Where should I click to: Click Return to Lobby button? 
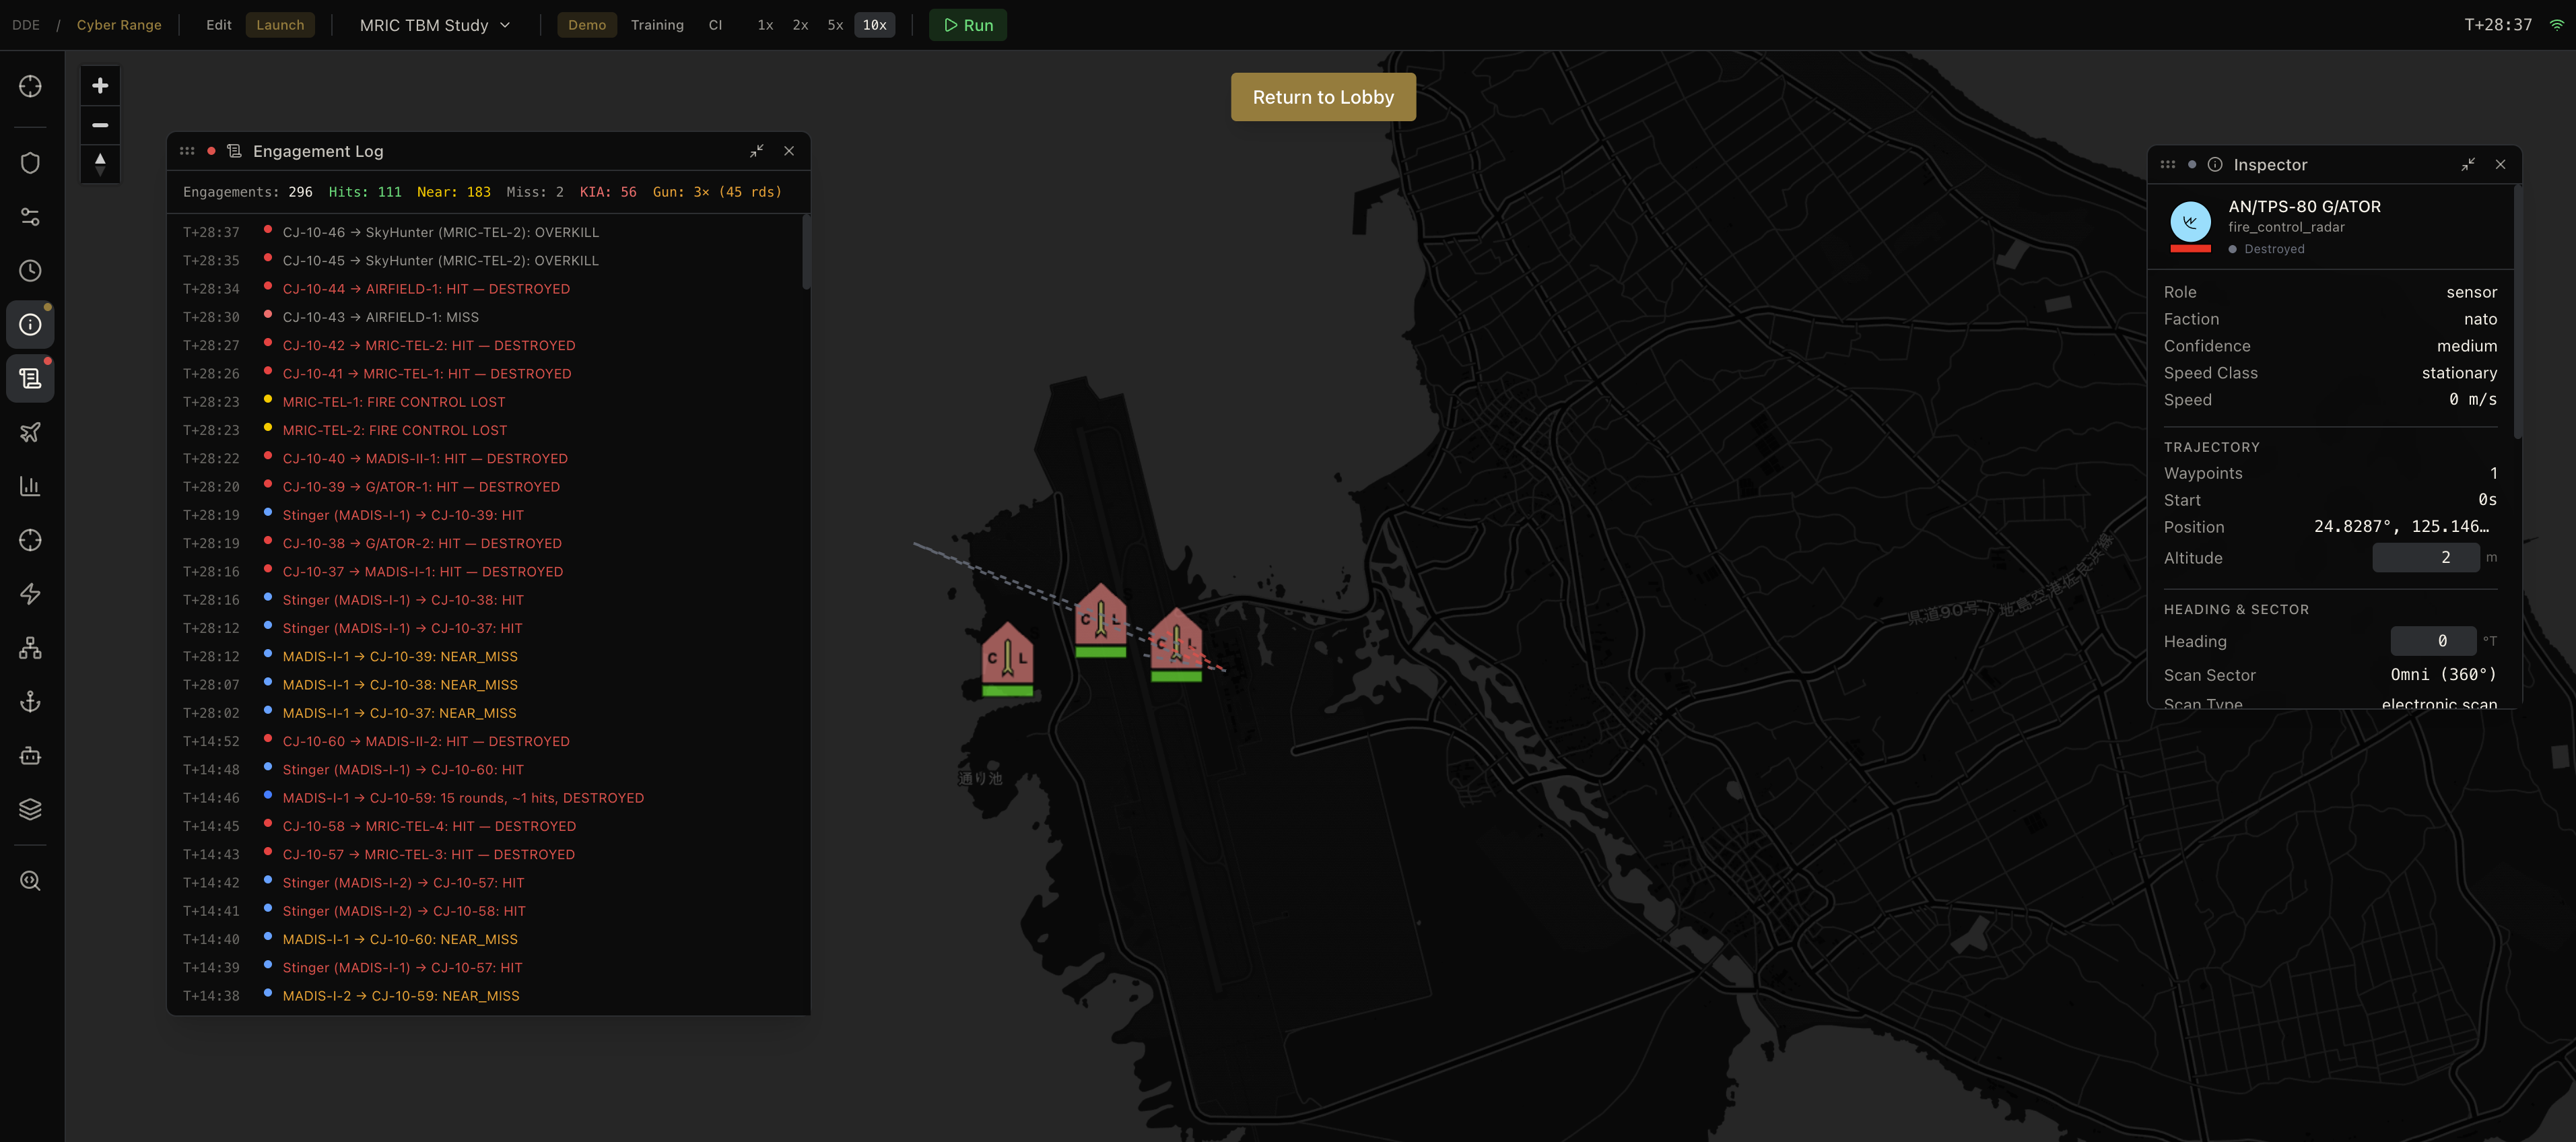pyautogui.click(x=1323, y=97)
